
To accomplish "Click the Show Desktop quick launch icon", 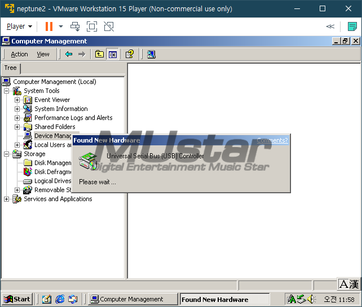I will (x=47, y=299).
